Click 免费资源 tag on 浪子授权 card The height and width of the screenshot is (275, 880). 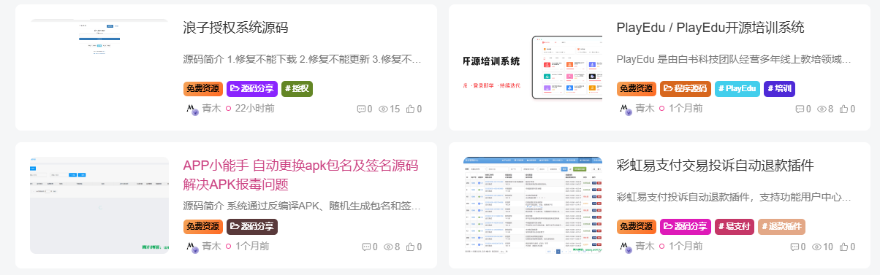click(202, 88)
